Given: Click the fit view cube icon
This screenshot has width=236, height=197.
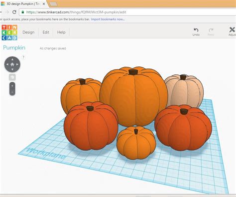Looking at the screenshot, I should (12, 77).
